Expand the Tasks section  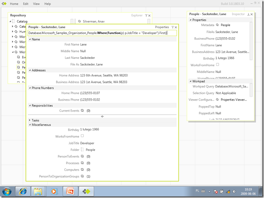coord(30,120)
